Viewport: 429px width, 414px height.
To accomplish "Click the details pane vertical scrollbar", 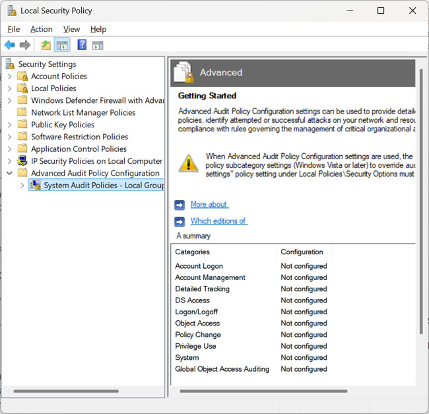I will pos(421,201).
